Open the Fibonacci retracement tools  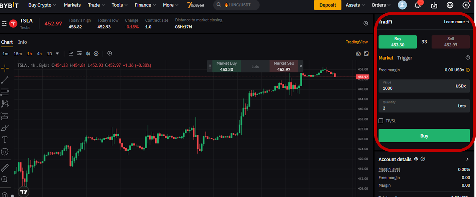tap(5, 92)
